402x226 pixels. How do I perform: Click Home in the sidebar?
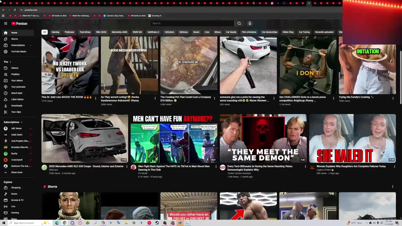(17, 33)
